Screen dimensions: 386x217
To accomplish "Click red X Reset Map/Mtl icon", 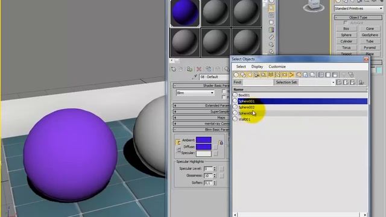I will click(199, 69).
